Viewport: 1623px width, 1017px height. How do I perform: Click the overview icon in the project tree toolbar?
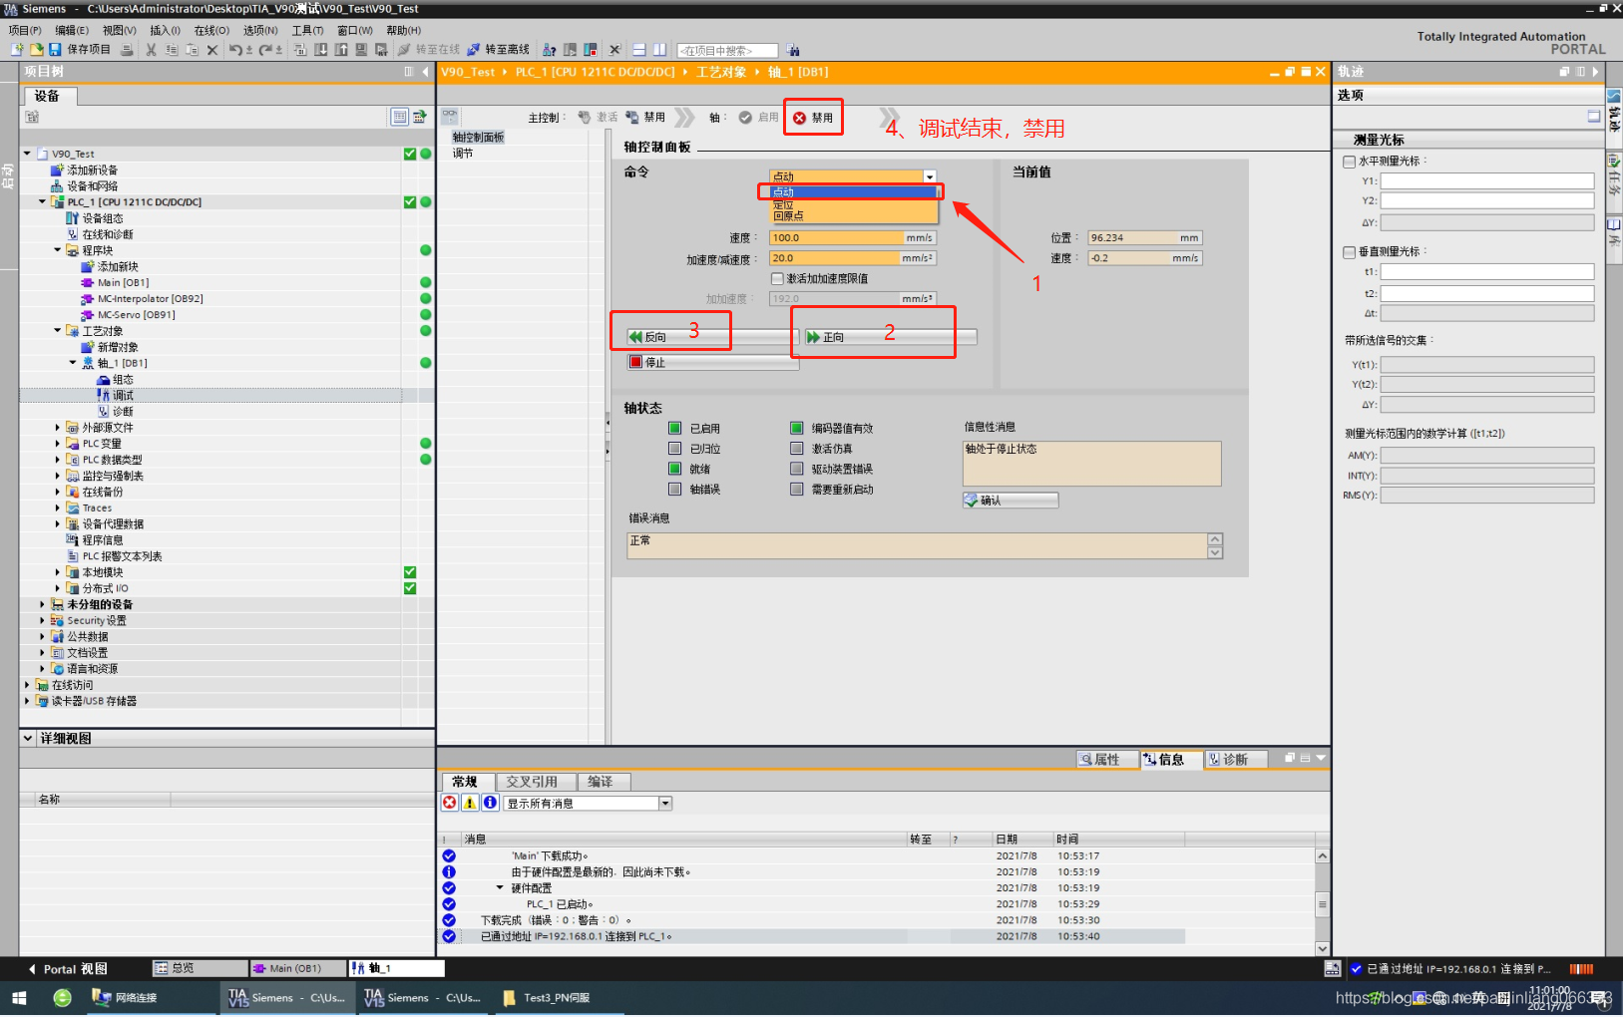[x=399, y=117]
